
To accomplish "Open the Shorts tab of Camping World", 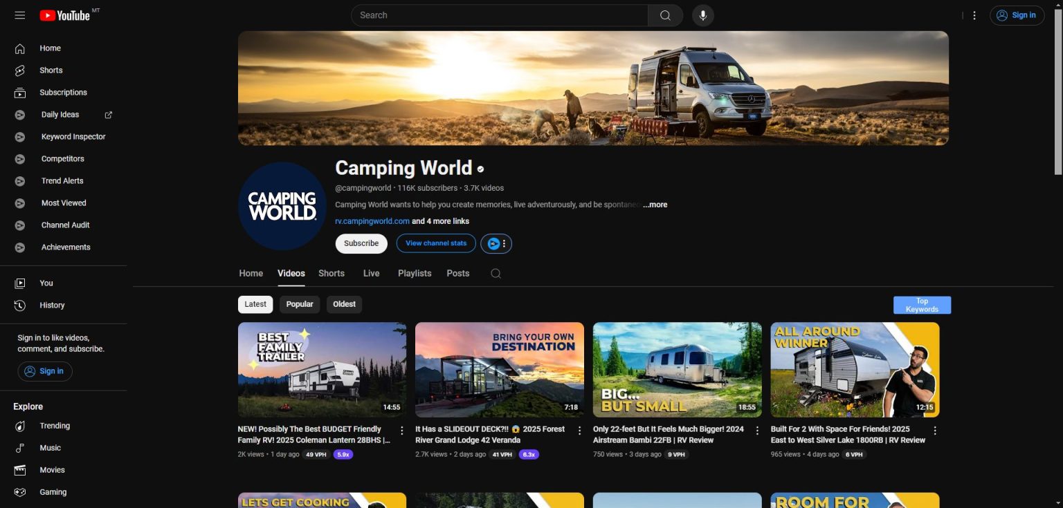I will [x=331, y=273].
